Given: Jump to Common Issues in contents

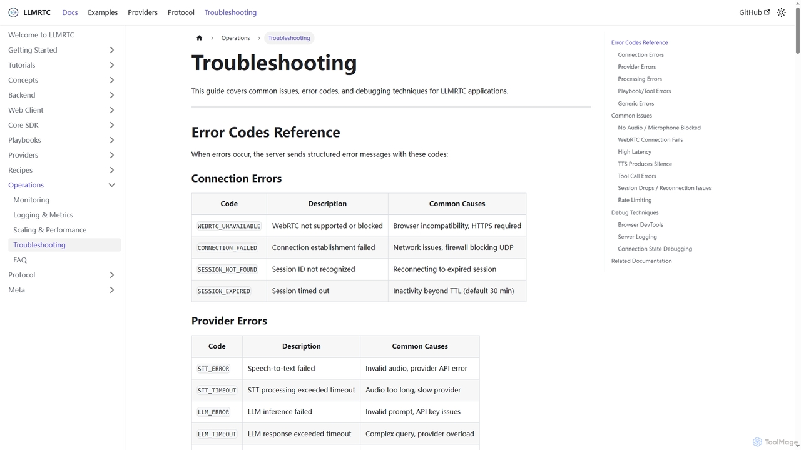Looking at the screenshot, I should [631, 116].
